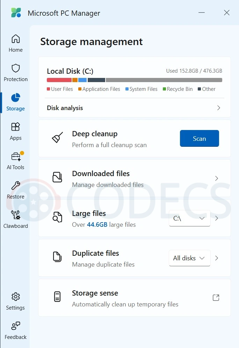The width and height of the screenshot is (239, 348).
Task: Open the Settings gear icon
Action: pyautogui.click(x=15, y=297)
